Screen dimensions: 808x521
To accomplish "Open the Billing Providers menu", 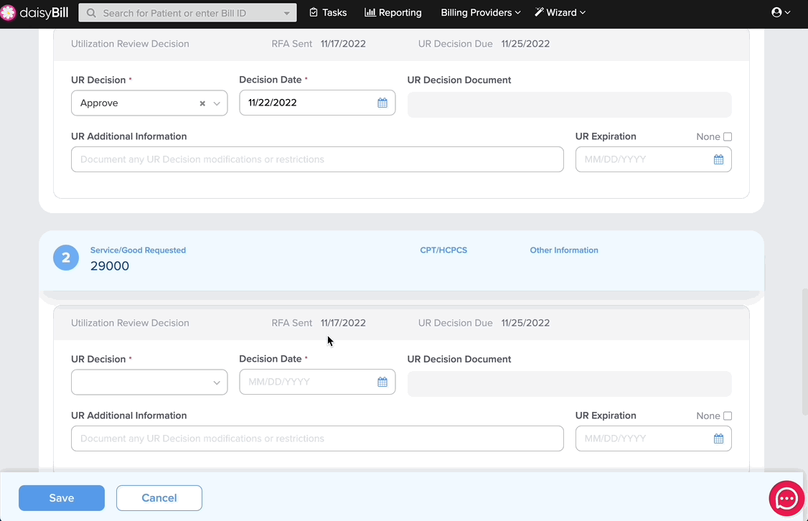I will (x=480, y=12).
